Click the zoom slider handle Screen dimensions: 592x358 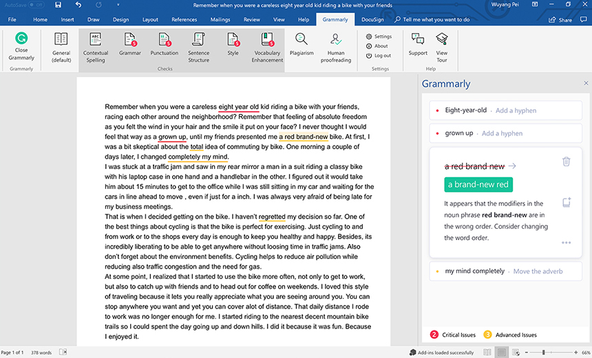(x=543, y=353)
